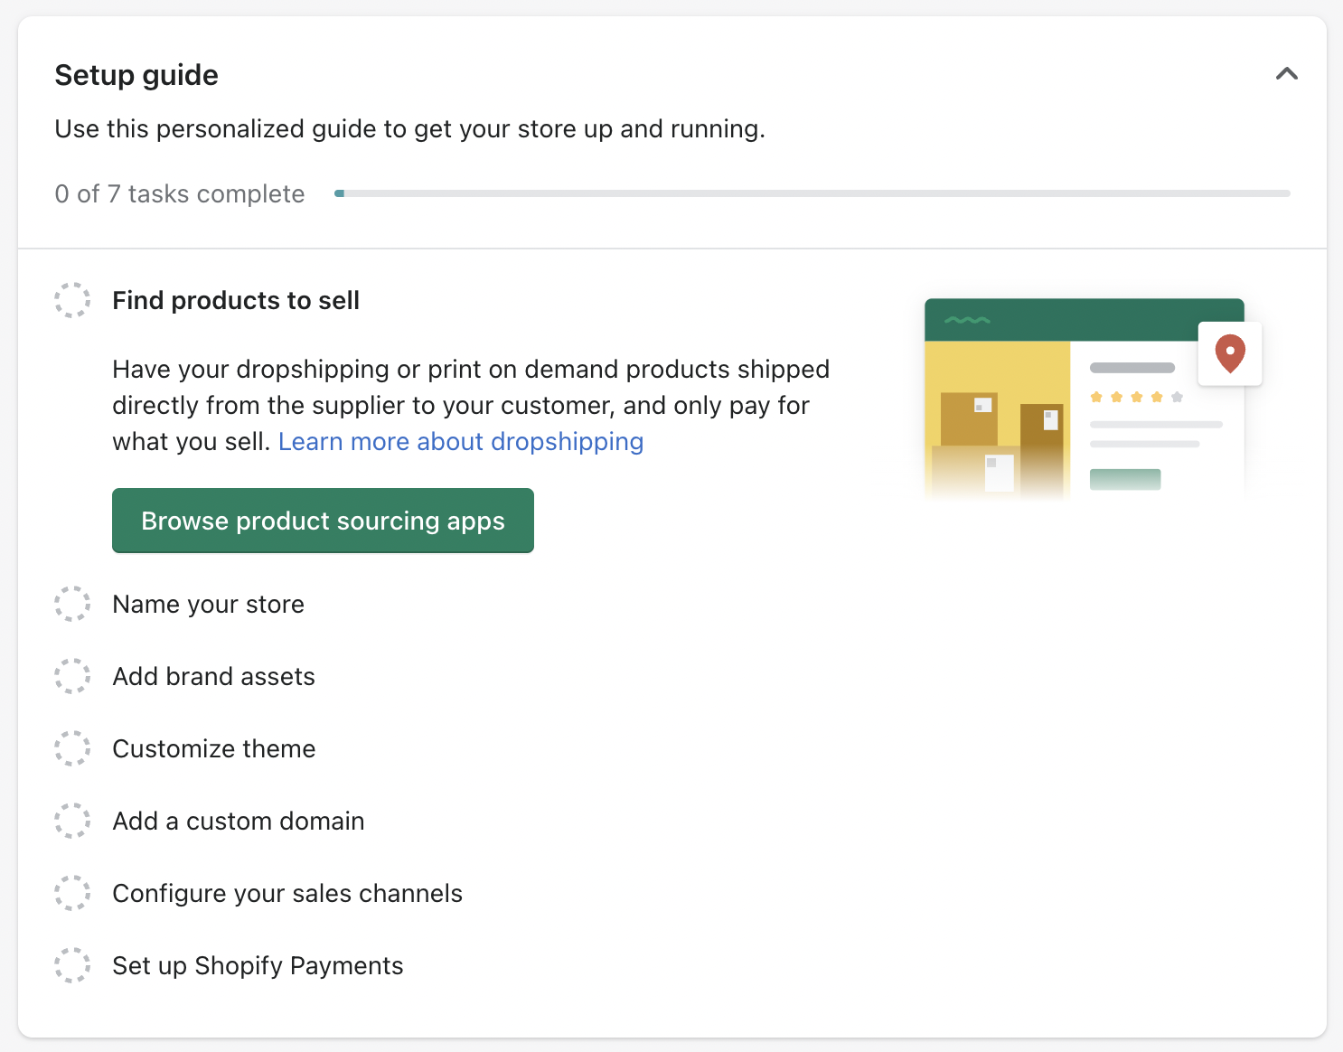1343x1052 pixels.
Task: Select the "Find products to sell" heading
Action: click(x=236, y=300)
